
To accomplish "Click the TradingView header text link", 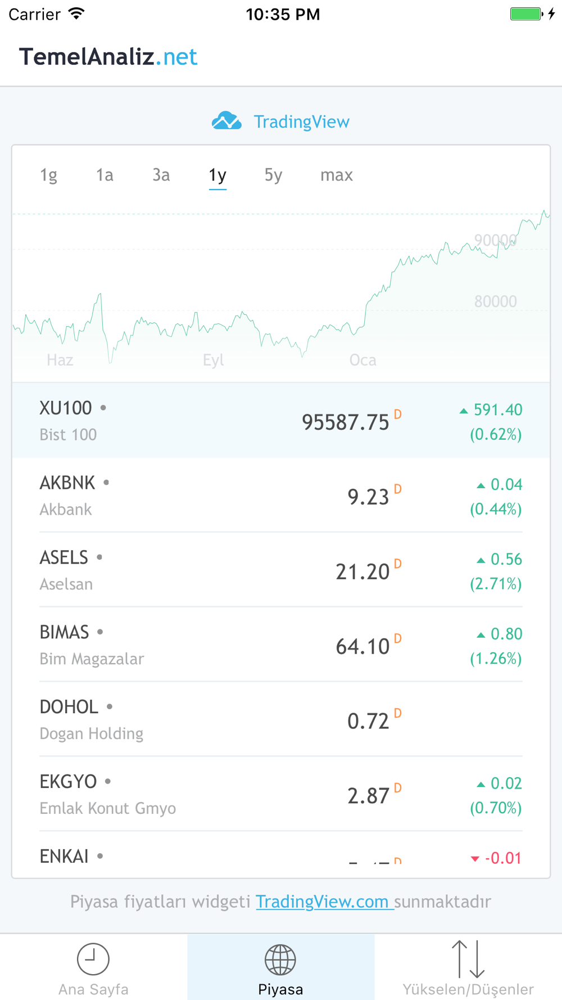I will point(301,121).
